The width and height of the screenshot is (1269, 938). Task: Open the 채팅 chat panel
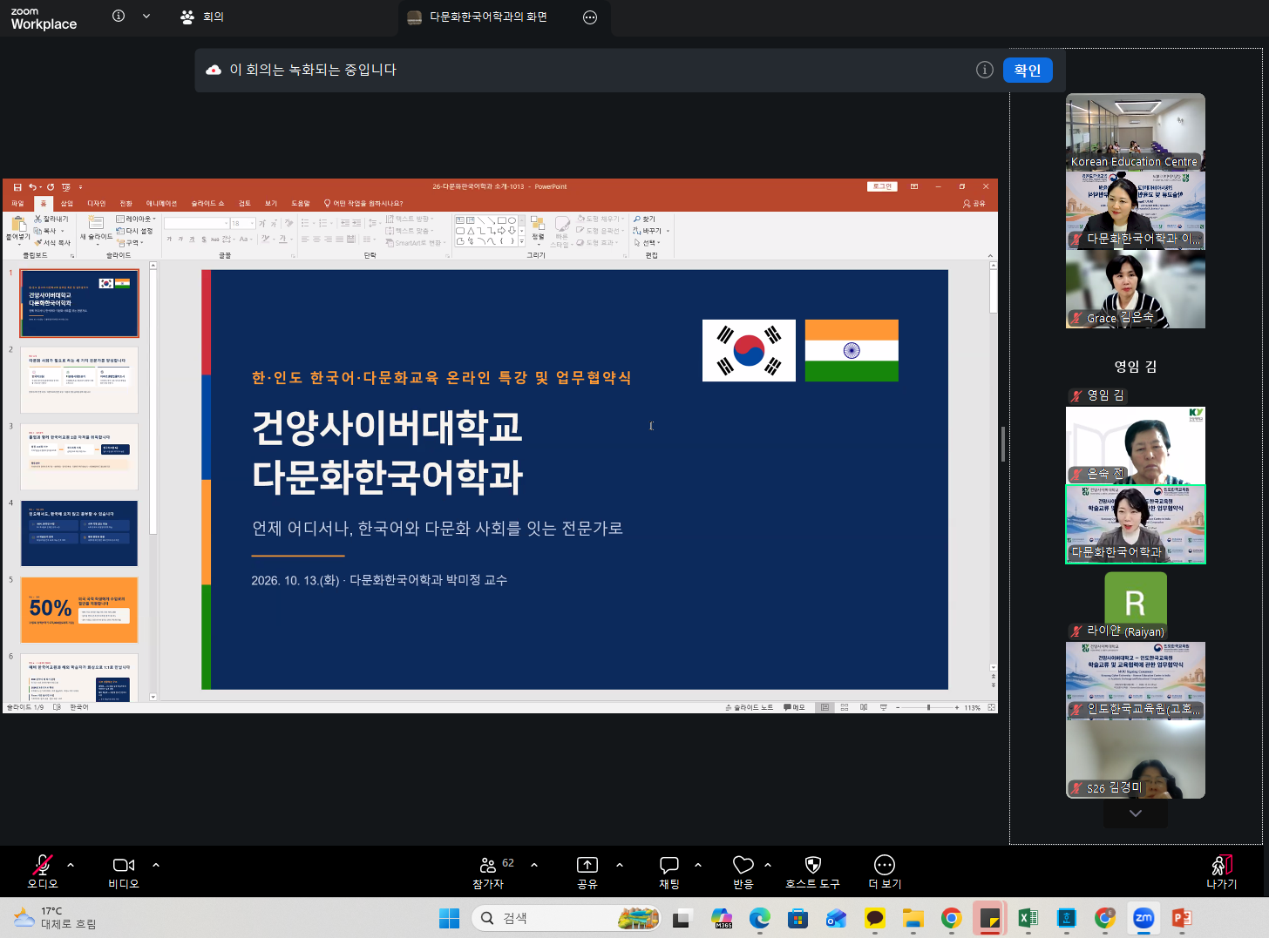tap(669, 871)
